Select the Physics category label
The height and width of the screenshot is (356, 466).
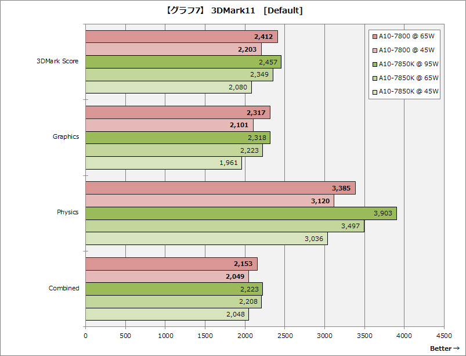click(x=67, y=212)
